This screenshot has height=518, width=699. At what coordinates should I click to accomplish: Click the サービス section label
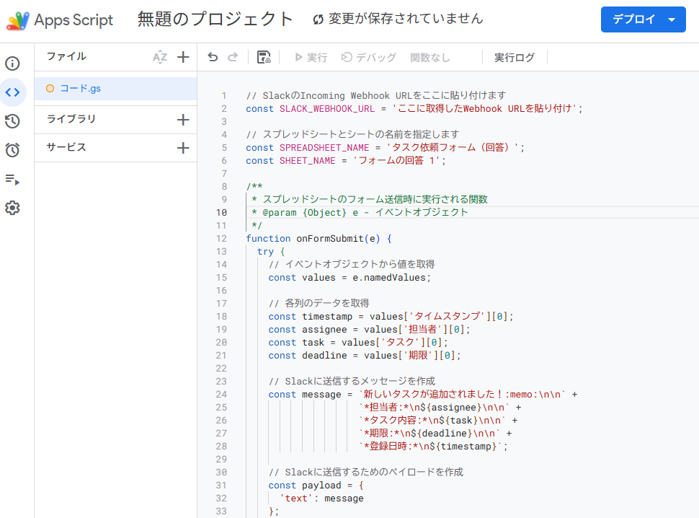click(x=66, y=147)
